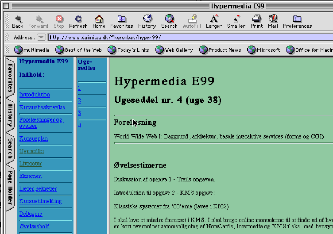This screenshot has width=333, height=234.
Task: Open Web Gallery bookmark
Action: pyautogui.click(x=174, y=50)
